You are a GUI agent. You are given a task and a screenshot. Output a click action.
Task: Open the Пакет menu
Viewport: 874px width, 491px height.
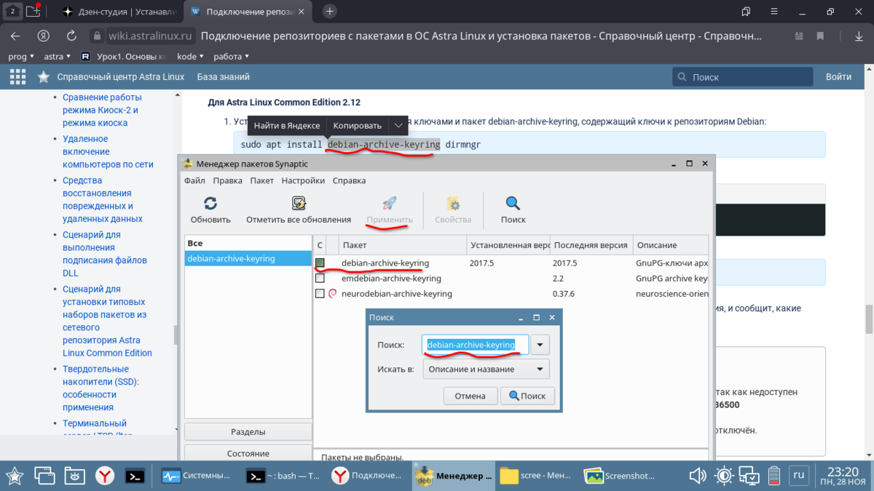pos(262,180)
